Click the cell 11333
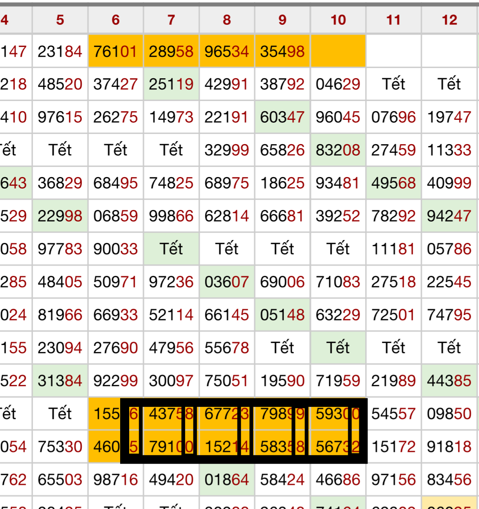This screenshot has height=509, width=479. coord(449,150)
